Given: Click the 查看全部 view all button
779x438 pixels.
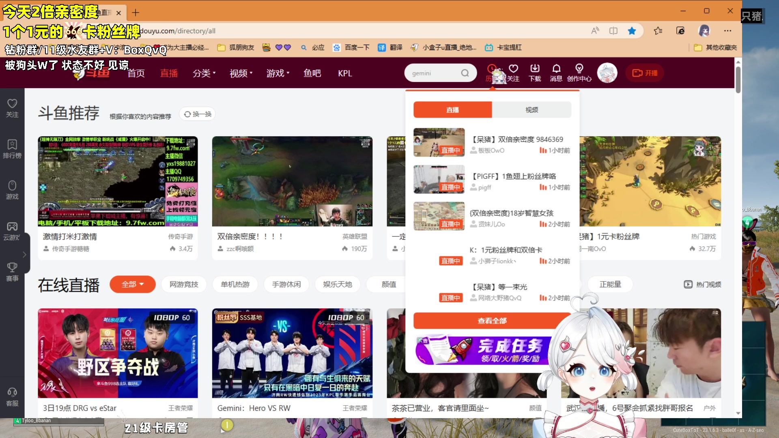Looking at the screenshot, I should 491,320.
